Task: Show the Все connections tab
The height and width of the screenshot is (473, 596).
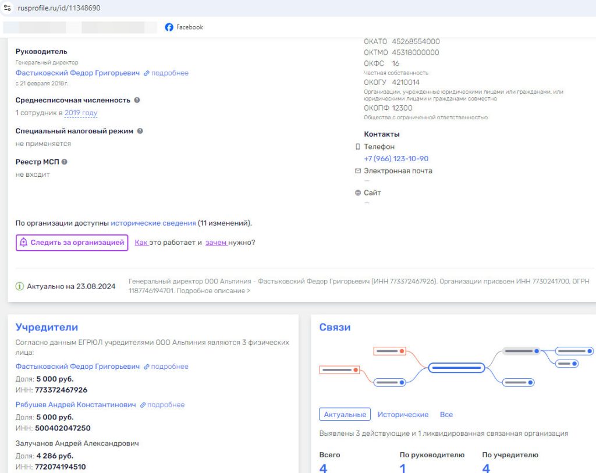Action: 446,415
